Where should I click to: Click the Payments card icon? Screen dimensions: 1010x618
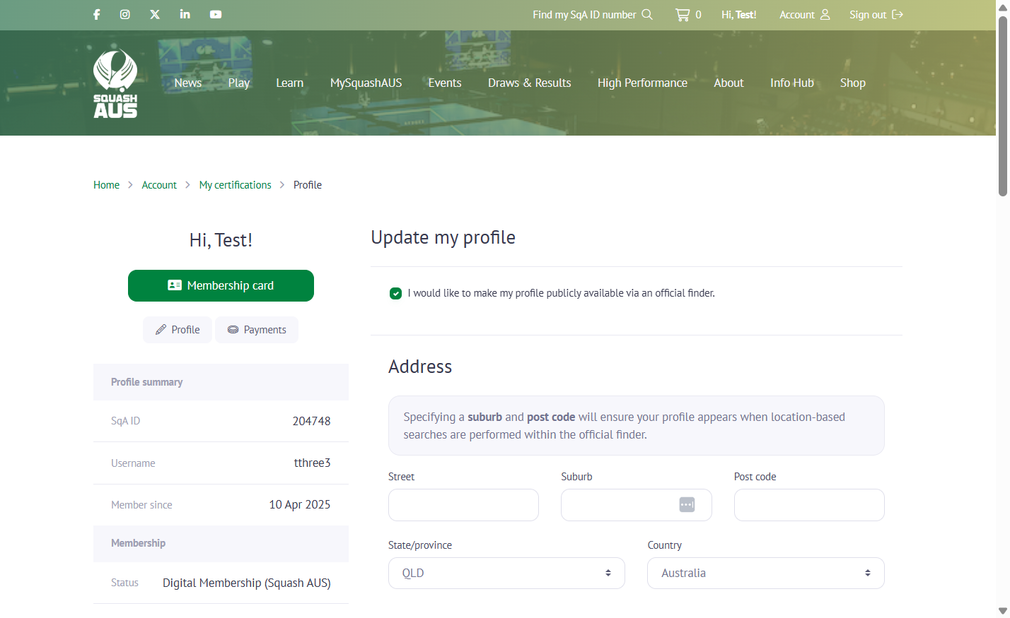[x=233, y=330]
